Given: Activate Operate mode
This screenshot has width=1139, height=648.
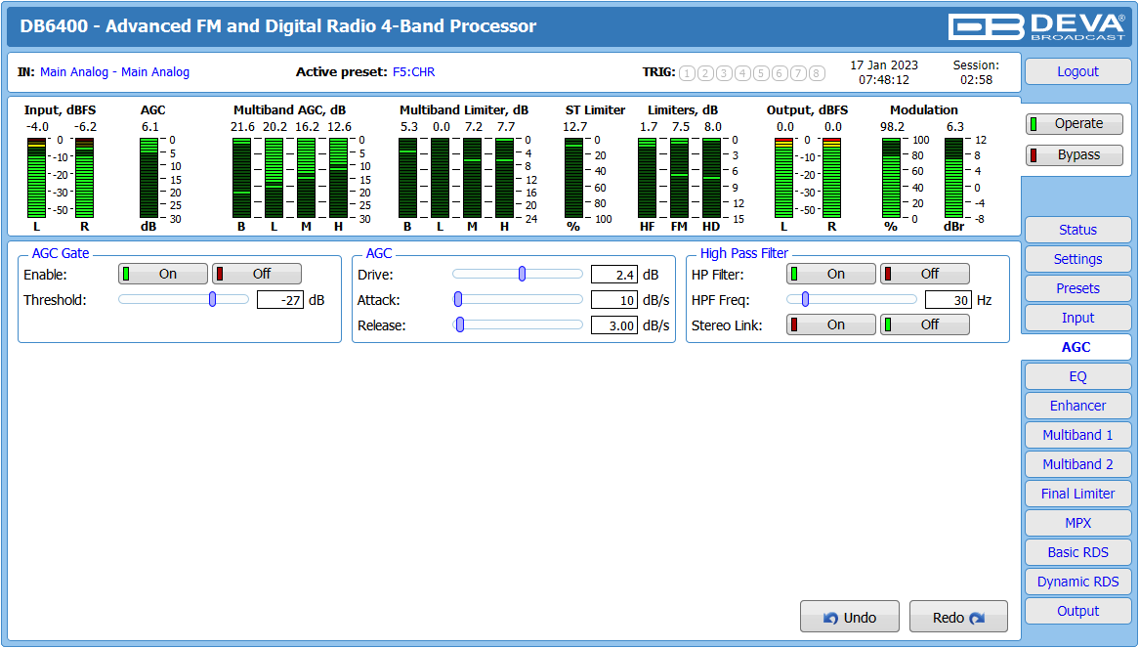Looking at the screenshot, I should pos(1075,123).
